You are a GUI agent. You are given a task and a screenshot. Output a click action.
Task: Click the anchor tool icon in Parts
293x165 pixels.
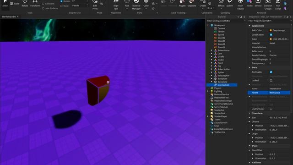tap(153, 8)
